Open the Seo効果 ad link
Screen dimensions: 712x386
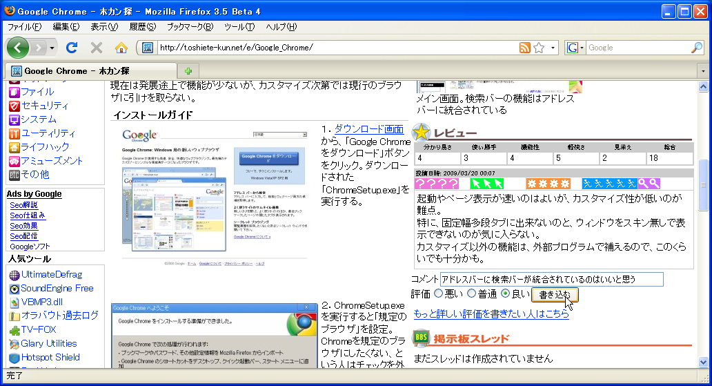coord(23,226)
